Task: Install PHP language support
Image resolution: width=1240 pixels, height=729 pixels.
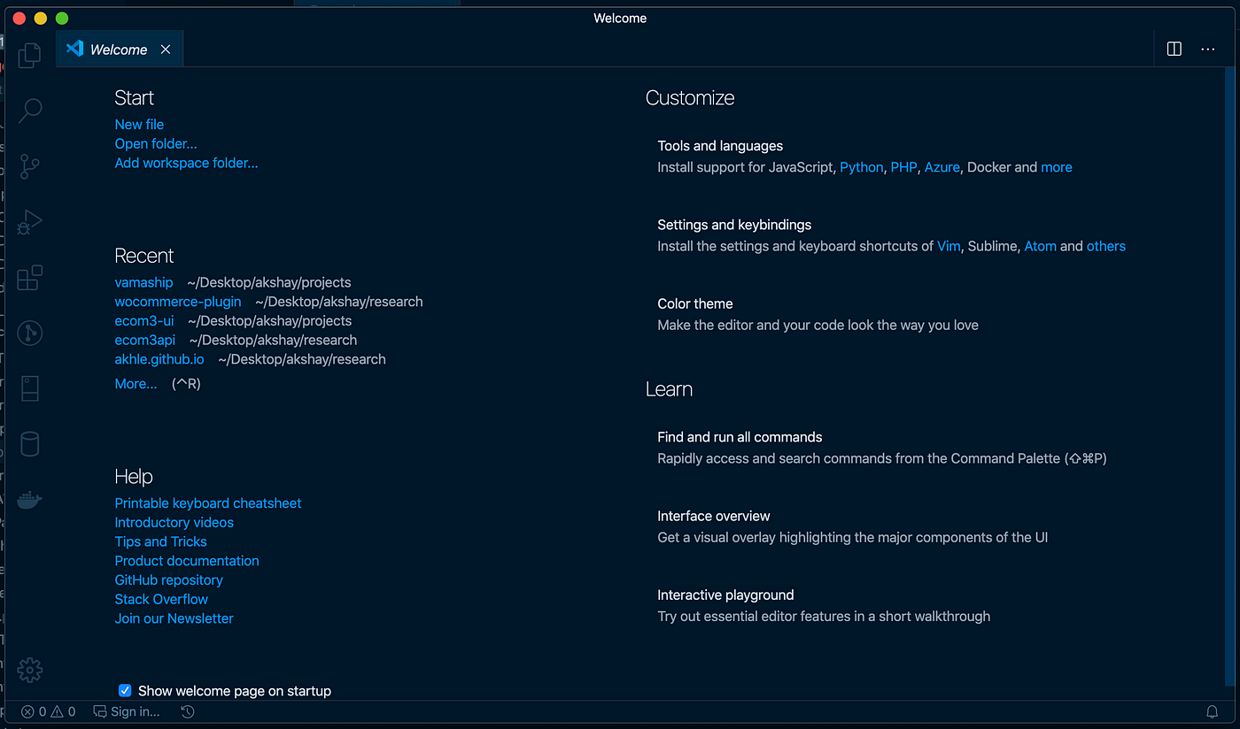Action: (x=903, y=167)
